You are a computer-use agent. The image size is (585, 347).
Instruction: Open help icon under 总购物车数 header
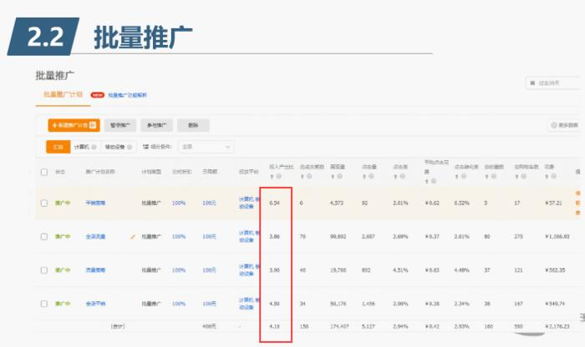point(524,176)
